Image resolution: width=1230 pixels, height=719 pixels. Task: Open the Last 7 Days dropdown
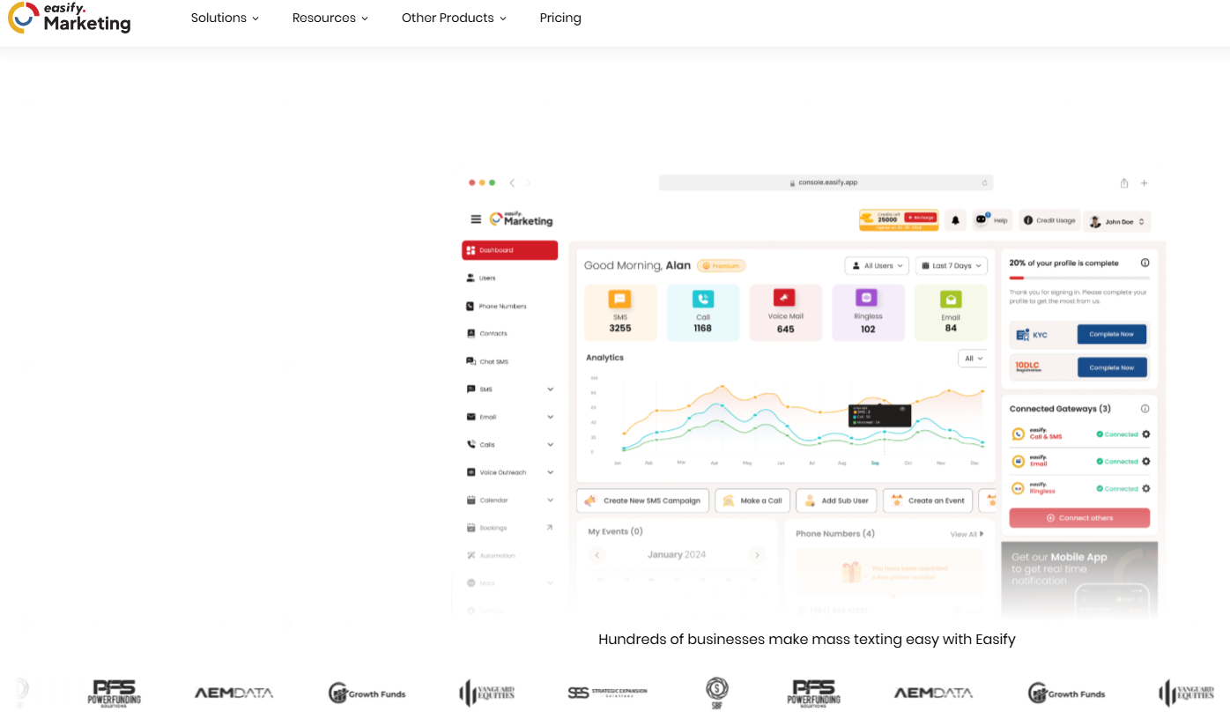point(952,265)
